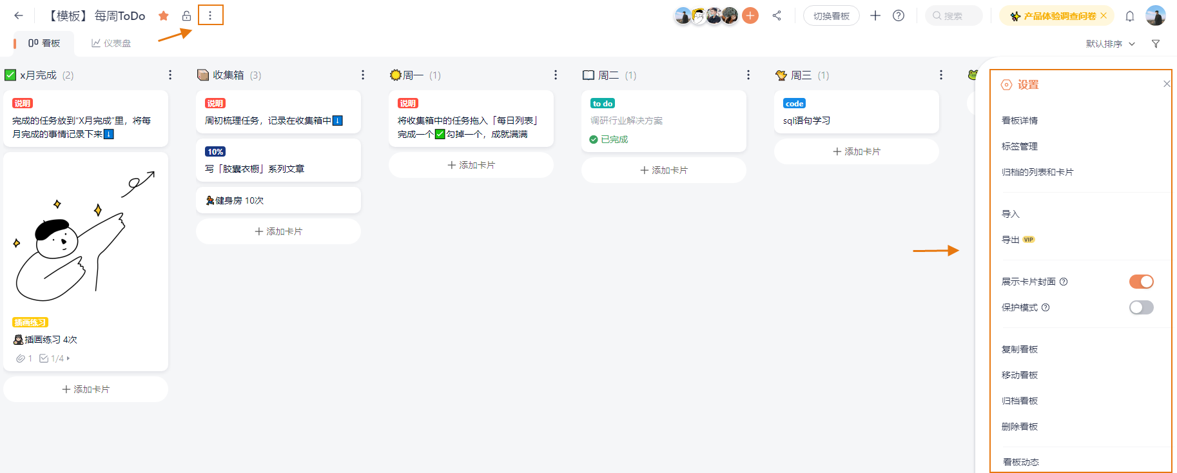Click the 切换看板 button
The height and width of the screenshot is (473, 1177).
point(831,16)
